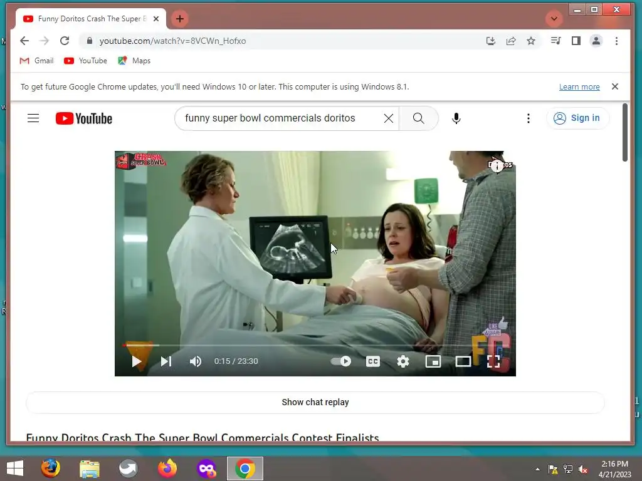
Task: Open Chrome profile avatar
Action: [596, 41]
